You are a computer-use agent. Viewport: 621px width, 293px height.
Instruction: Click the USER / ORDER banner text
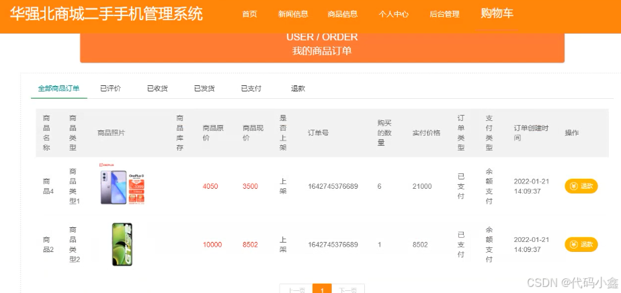322,37
